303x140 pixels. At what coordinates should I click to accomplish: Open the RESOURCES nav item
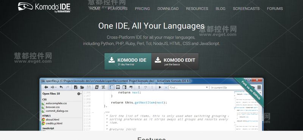(x=197, y=9)
